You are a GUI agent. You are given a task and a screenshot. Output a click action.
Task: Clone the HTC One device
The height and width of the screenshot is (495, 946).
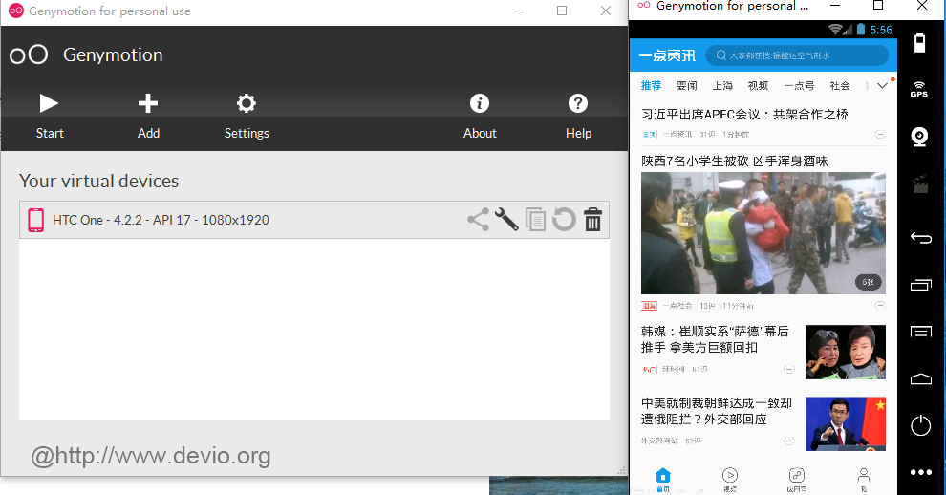tap(536, 220)
